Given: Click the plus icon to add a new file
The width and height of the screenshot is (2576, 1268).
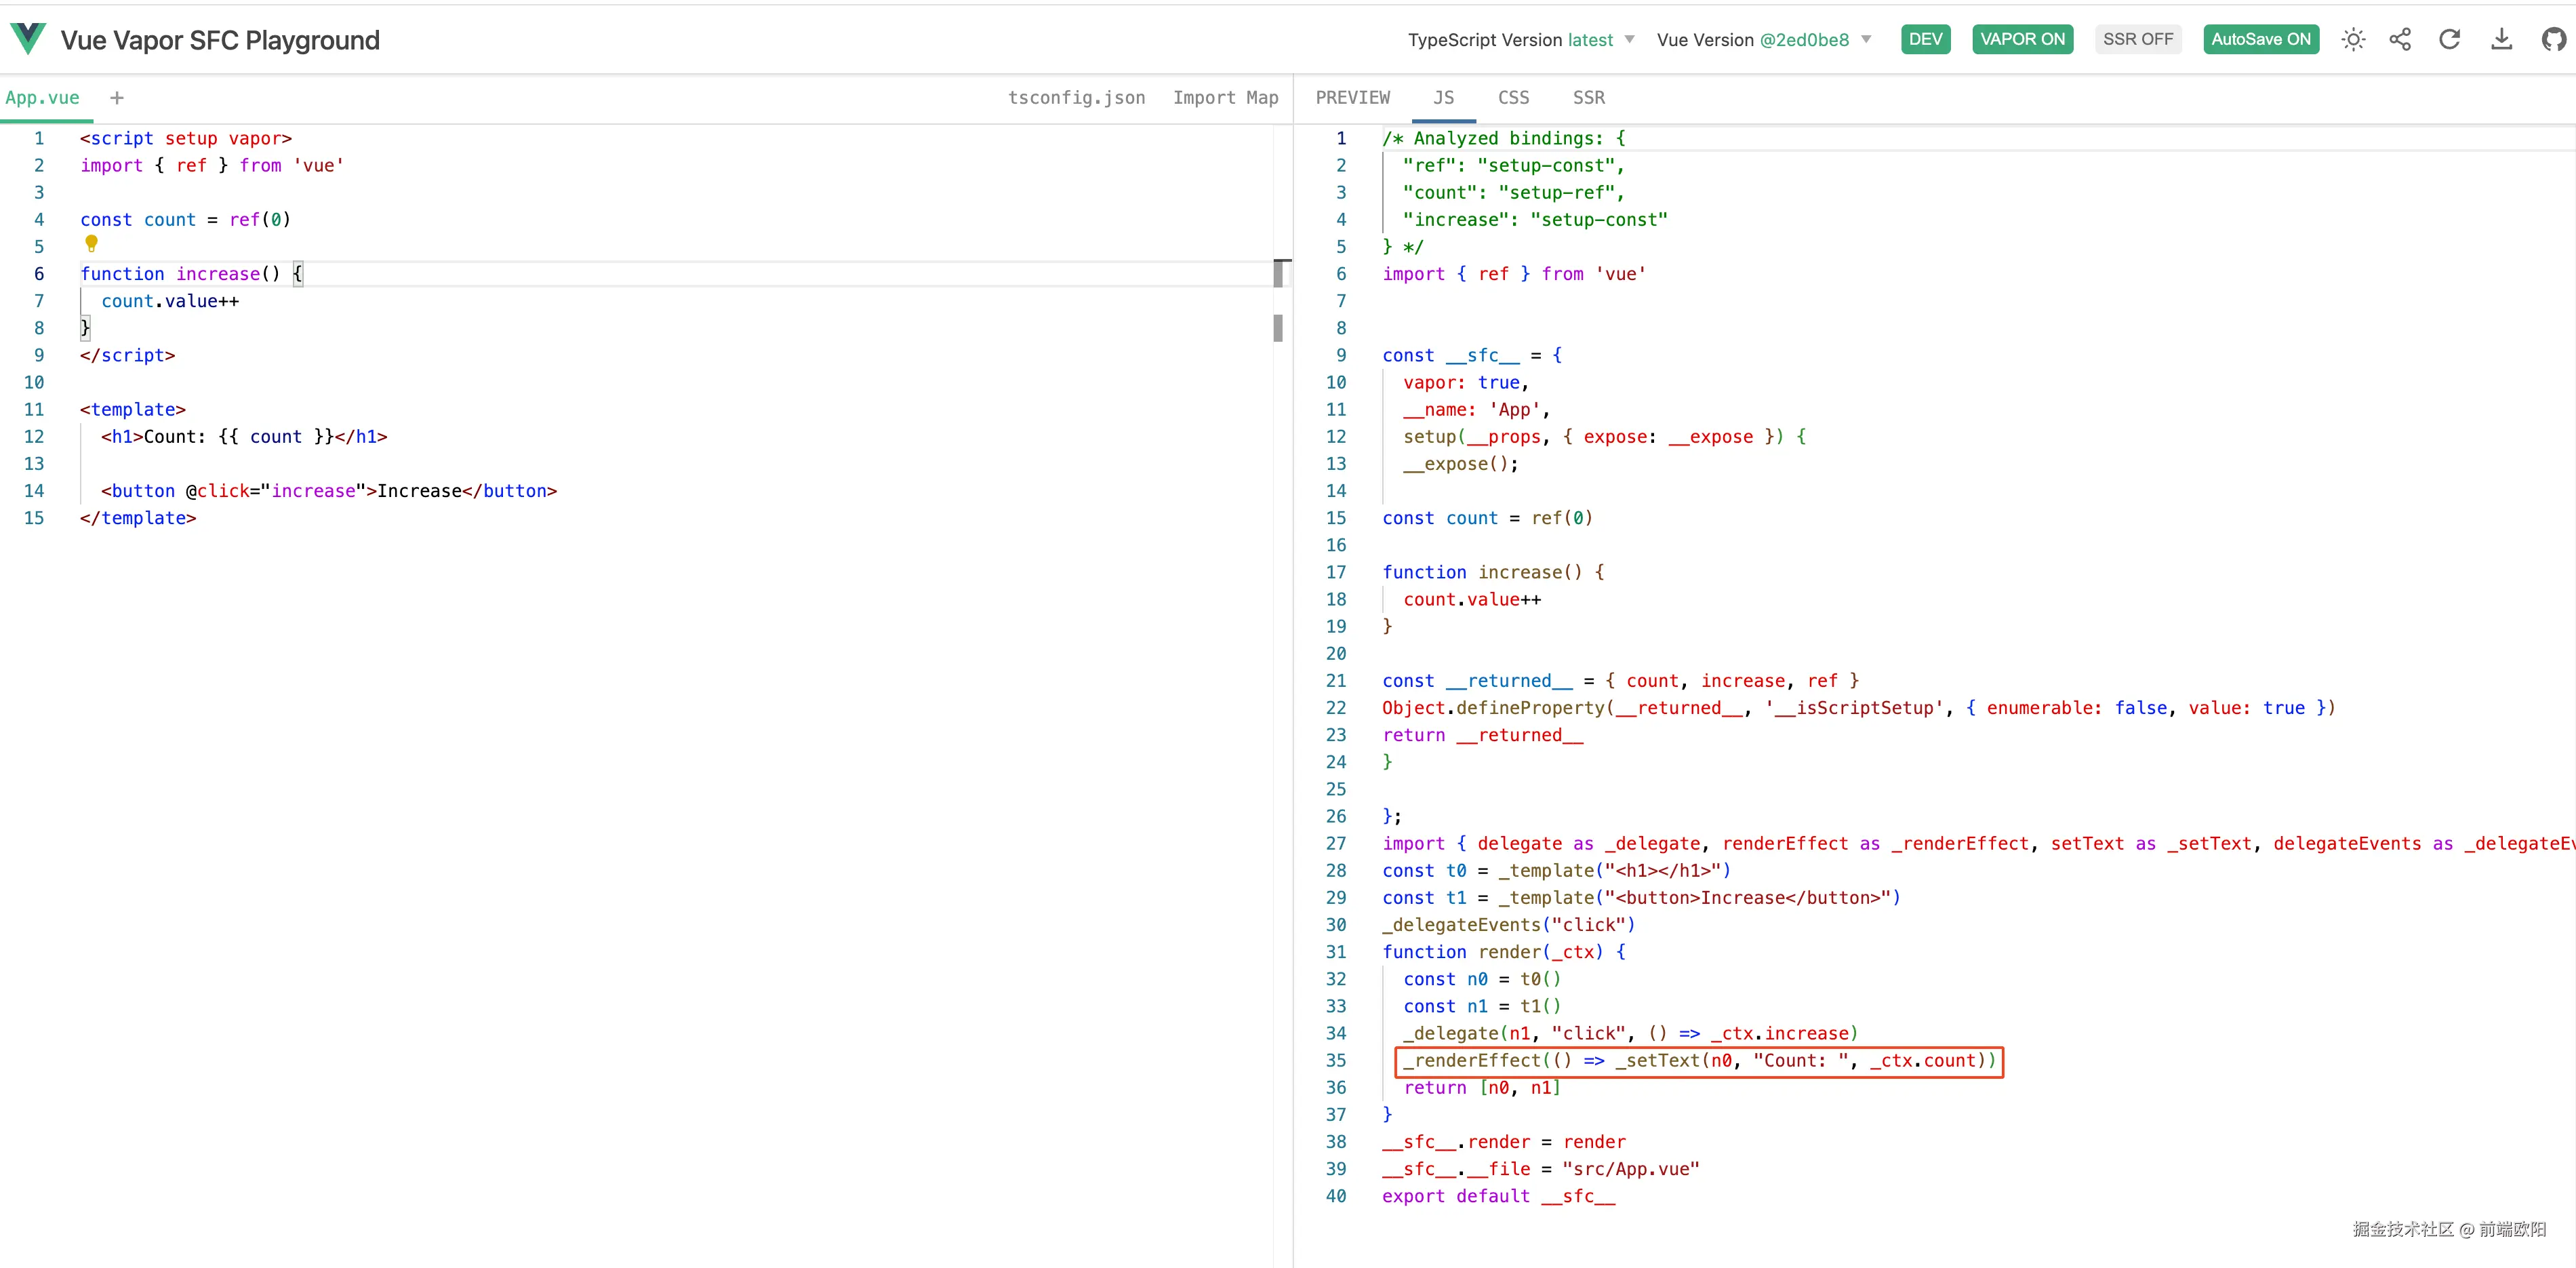Looking at the screenshot, I should tap(117, 98).
